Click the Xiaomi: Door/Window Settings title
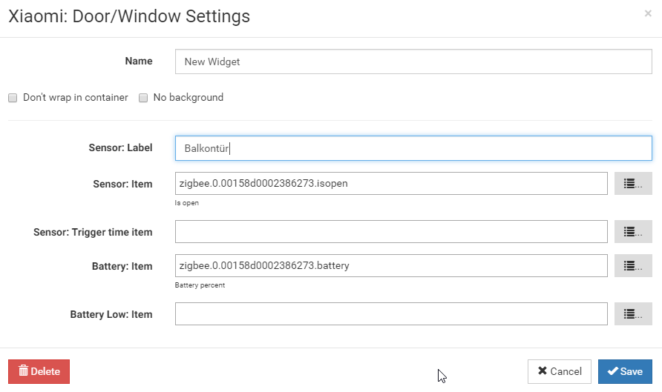 (129, 16)
